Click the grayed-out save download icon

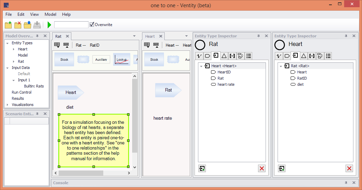pyautogui.click(x=37, y=25)
